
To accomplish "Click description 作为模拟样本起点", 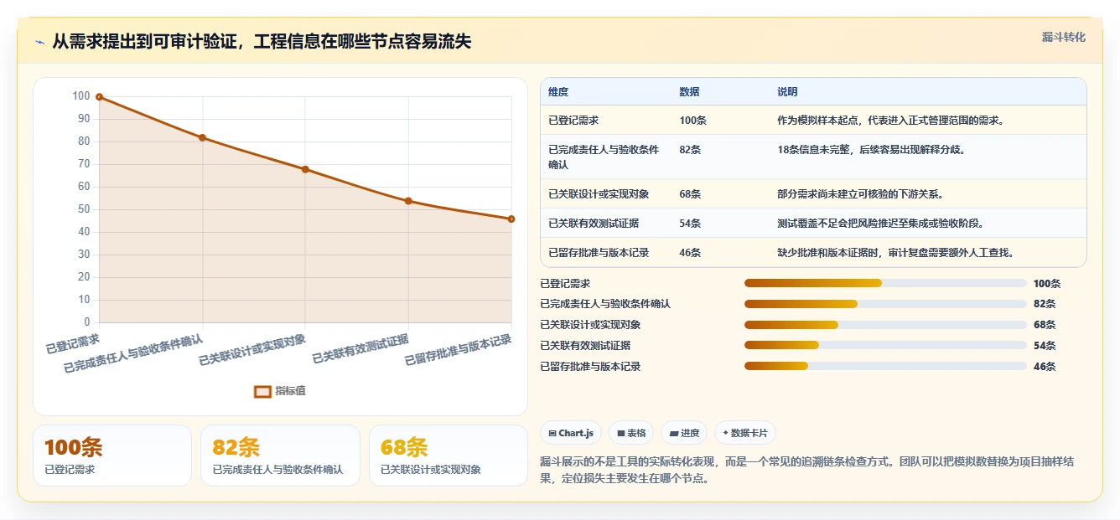I will click(x=817, y=121).
